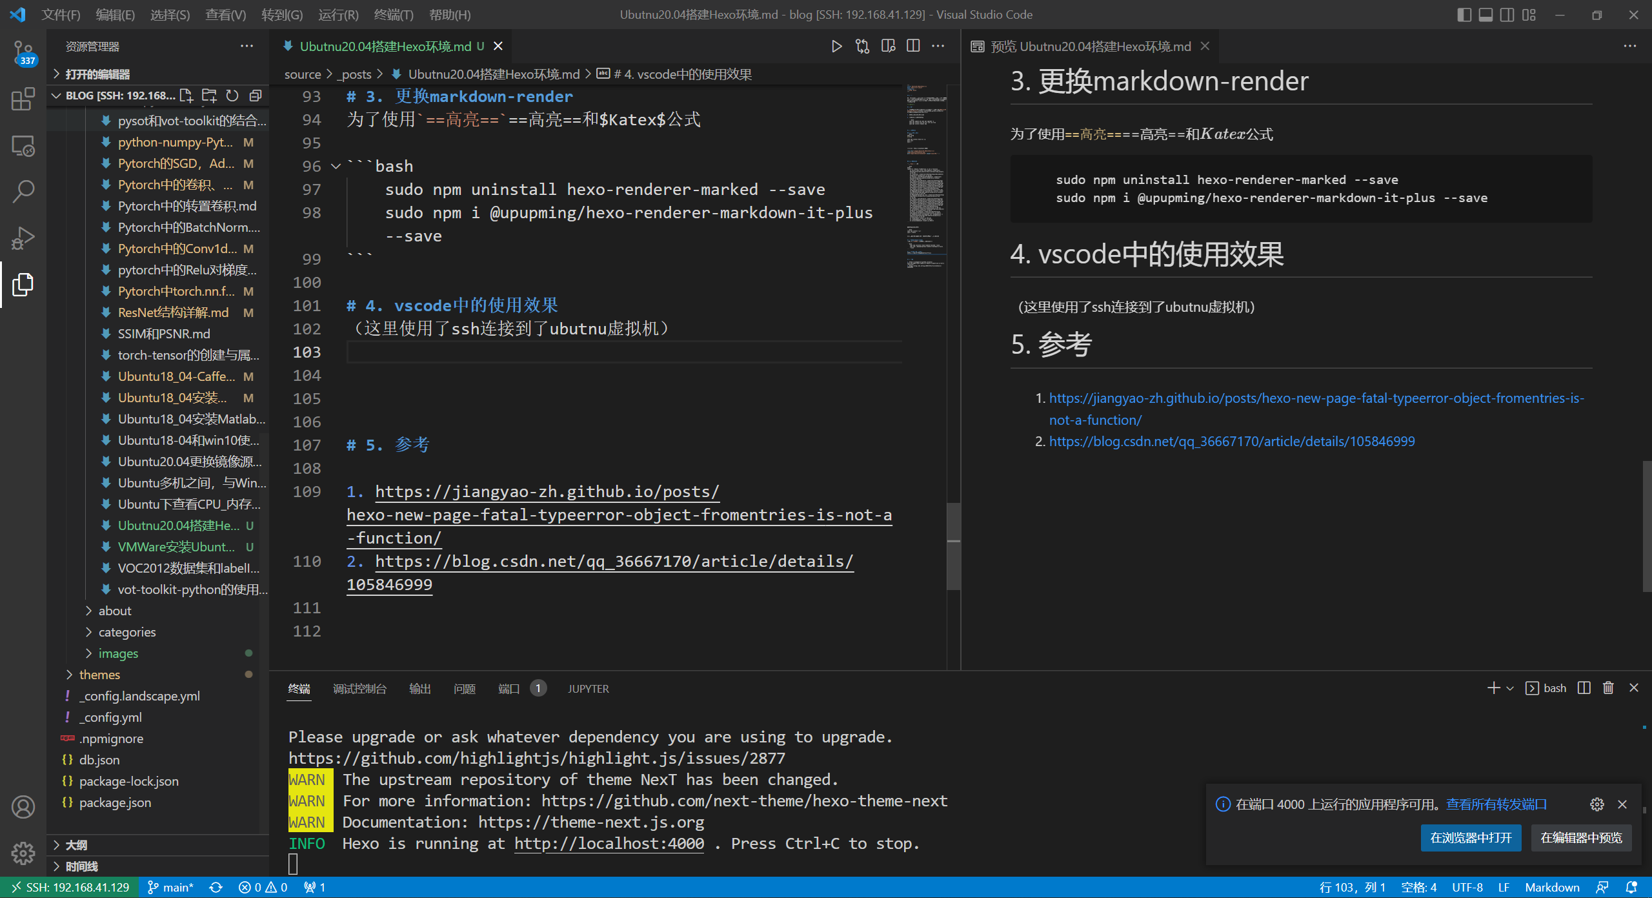
Task: Open the SSH remote indicator in status bar
Action: click(x=70, y=888)
